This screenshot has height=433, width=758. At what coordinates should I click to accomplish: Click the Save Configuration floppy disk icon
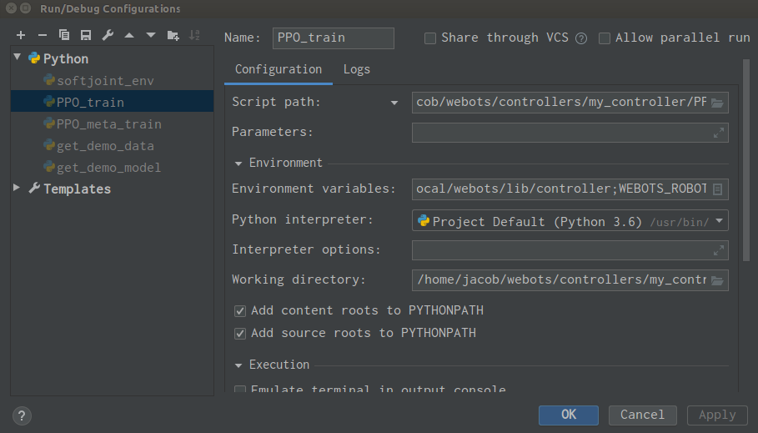coord(86,35)
